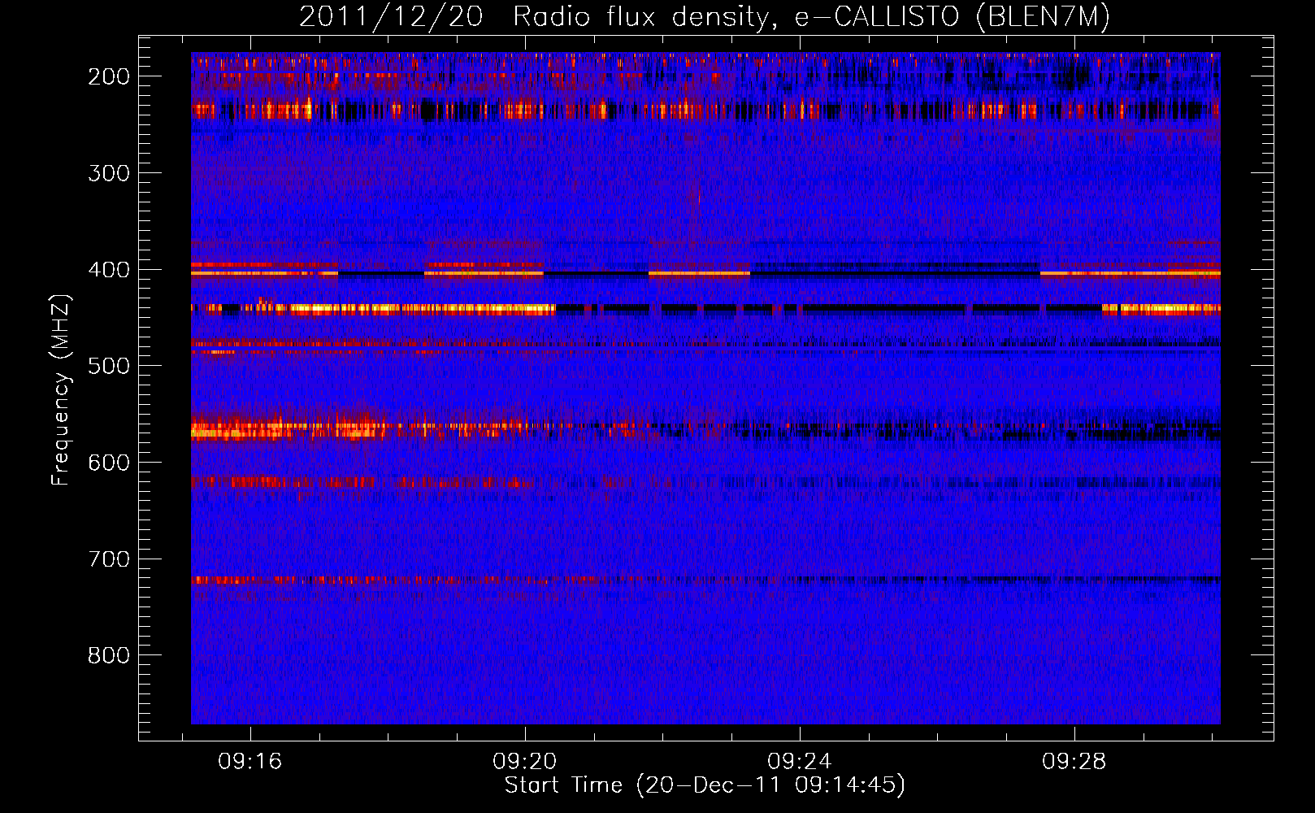Screen dimensions: 1315x813
Task: Click the 800 frequency tick label
Action: tap(109, 655)
